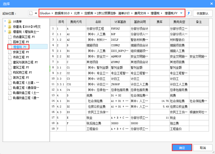Screen dimensions: 215x154
Task: Select 建筑工程.FY in the tree
Action: click(x=21, y=67)
